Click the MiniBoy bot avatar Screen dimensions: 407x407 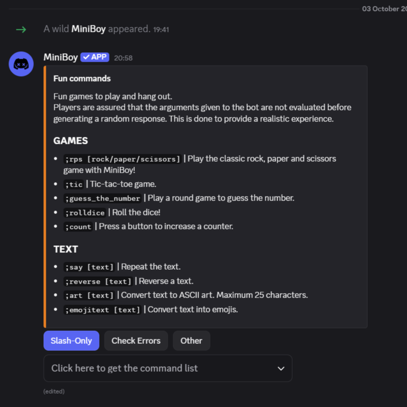click(x=21, y=64)
